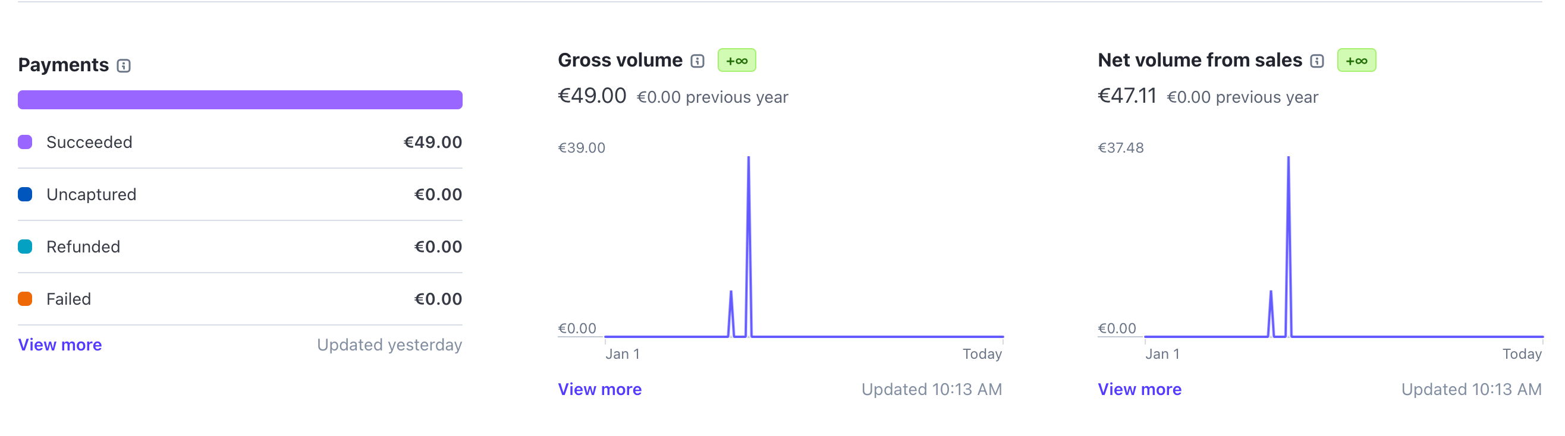Click the tallest spike in Gross volume chart

(749, 182)
